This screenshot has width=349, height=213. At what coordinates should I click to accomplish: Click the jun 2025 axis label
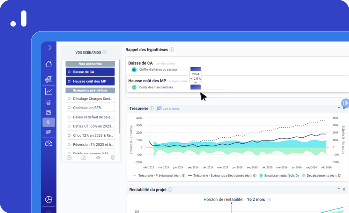(237, 167)
